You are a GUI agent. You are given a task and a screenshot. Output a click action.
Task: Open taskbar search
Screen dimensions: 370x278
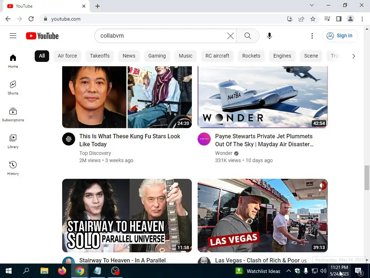pos(26,271)
